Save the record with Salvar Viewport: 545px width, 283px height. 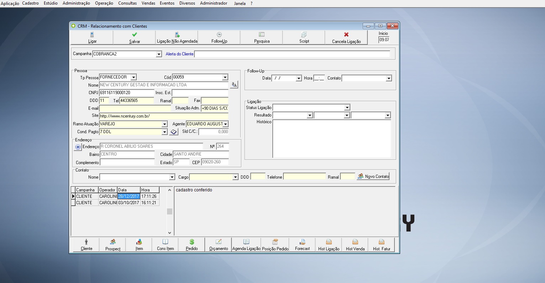tap(135, 37)
